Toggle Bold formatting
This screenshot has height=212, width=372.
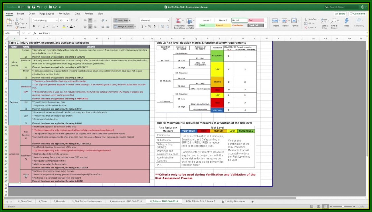pyautogui.click(x=34, y=27)
